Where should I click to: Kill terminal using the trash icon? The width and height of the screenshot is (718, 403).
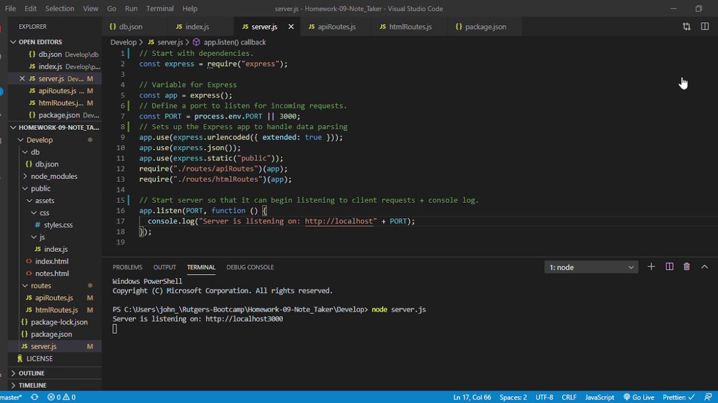(x=687, y=267)
